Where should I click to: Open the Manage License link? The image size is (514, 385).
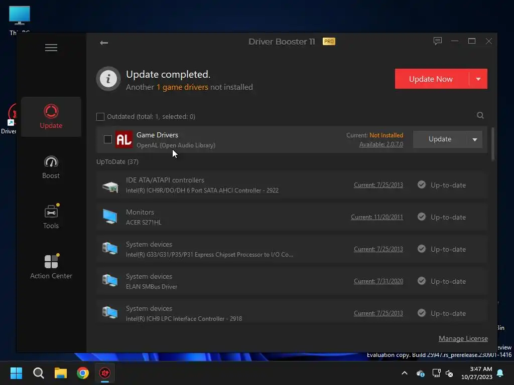(463, 338)
